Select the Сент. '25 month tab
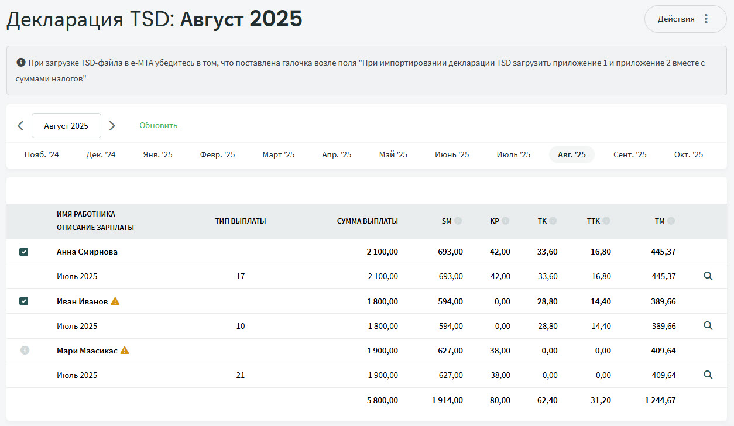This screenshot has height=426, width=734. click(630, 155)
